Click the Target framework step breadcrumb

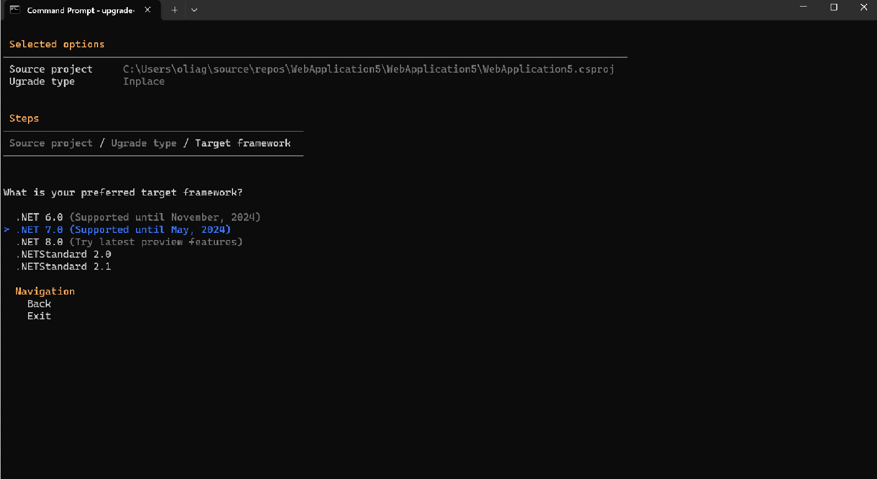(x=243, y=143)
